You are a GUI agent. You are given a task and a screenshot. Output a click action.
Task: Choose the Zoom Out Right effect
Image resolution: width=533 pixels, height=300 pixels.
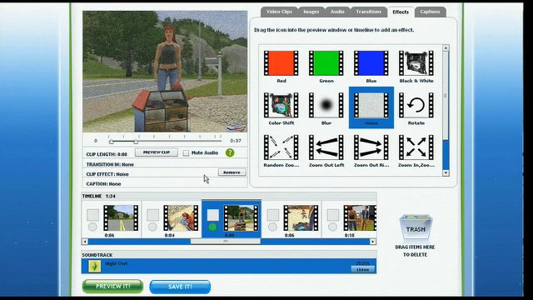pyautogui.click(x=371, y=147)
